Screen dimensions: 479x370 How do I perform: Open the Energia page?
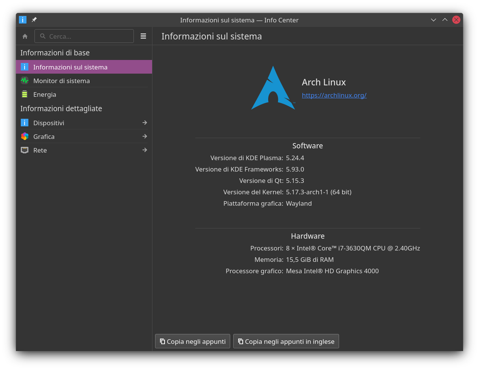tap(84, 94)
